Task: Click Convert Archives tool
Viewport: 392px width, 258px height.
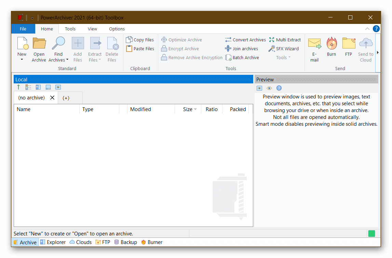Action: point(245,40)
